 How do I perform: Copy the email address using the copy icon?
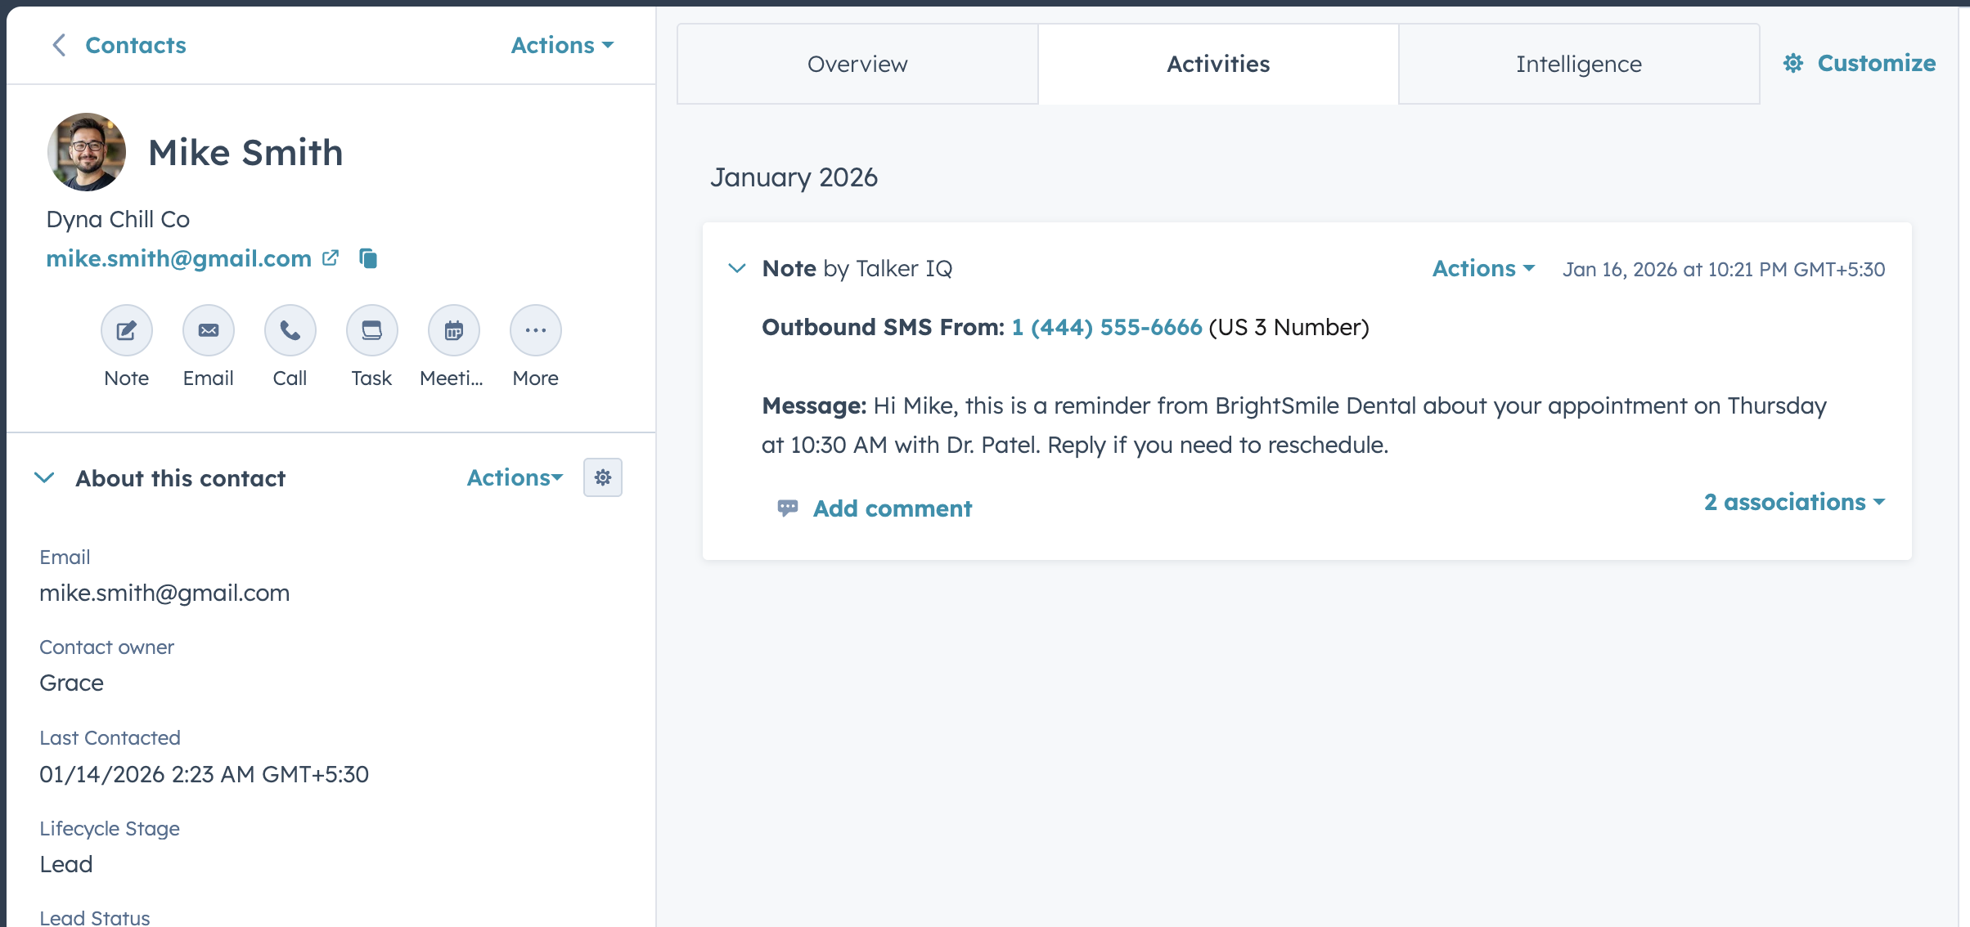[369, 258]
